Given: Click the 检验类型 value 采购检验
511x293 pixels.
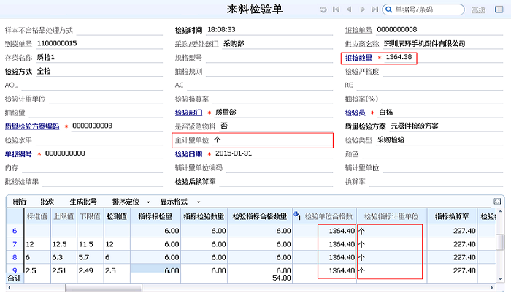Looking at the screenshot, I should pos(391,140).
